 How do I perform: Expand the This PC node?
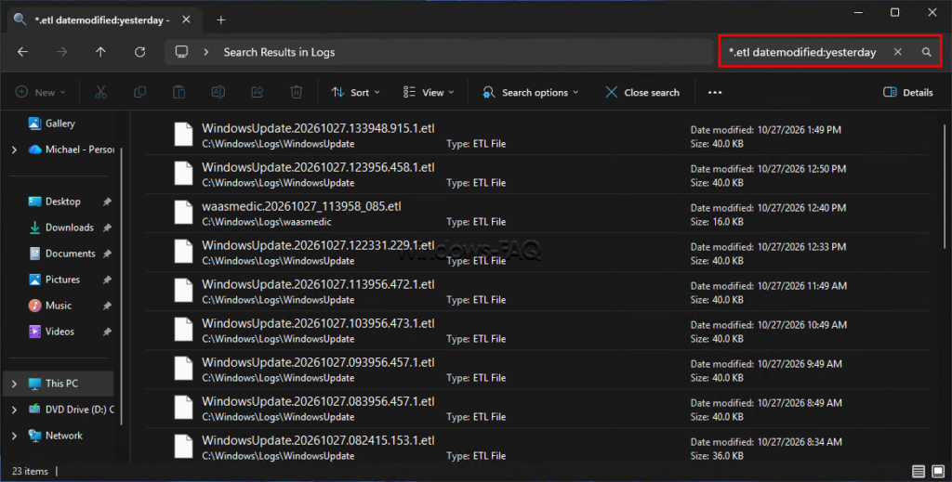pyautogui.click(x=14, y=384)
